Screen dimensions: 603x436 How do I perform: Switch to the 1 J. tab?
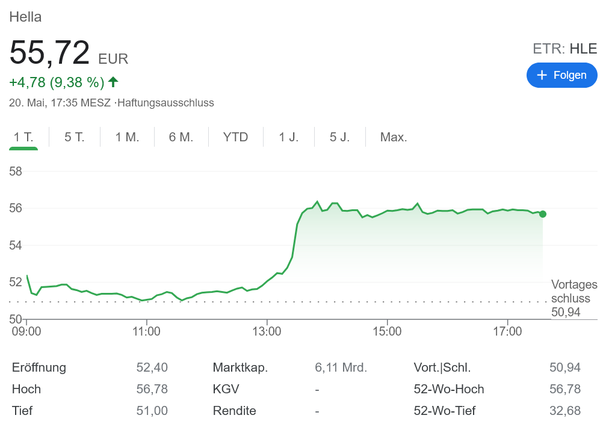(x=288, y=137)
